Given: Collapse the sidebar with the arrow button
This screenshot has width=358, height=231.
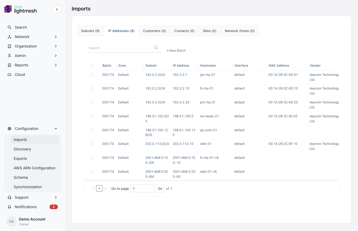Looking at the screenshot, I should [x=57, y=9].
